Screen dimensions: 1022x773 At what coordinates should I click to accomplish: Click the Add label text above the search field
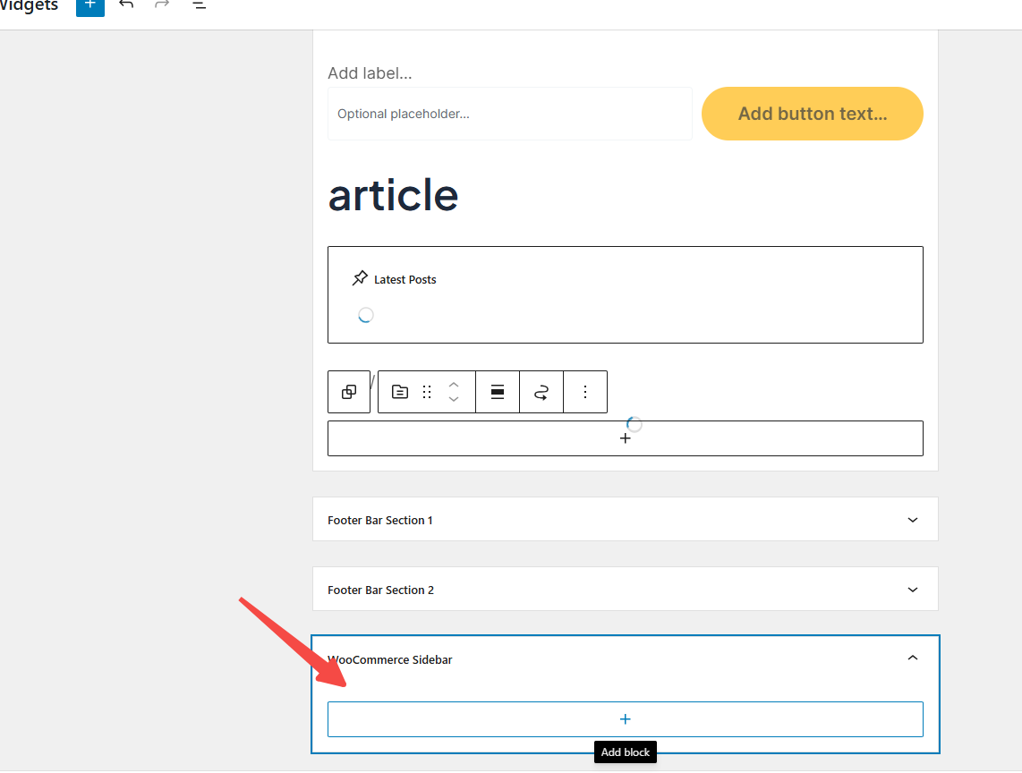(x=370, y=72)
